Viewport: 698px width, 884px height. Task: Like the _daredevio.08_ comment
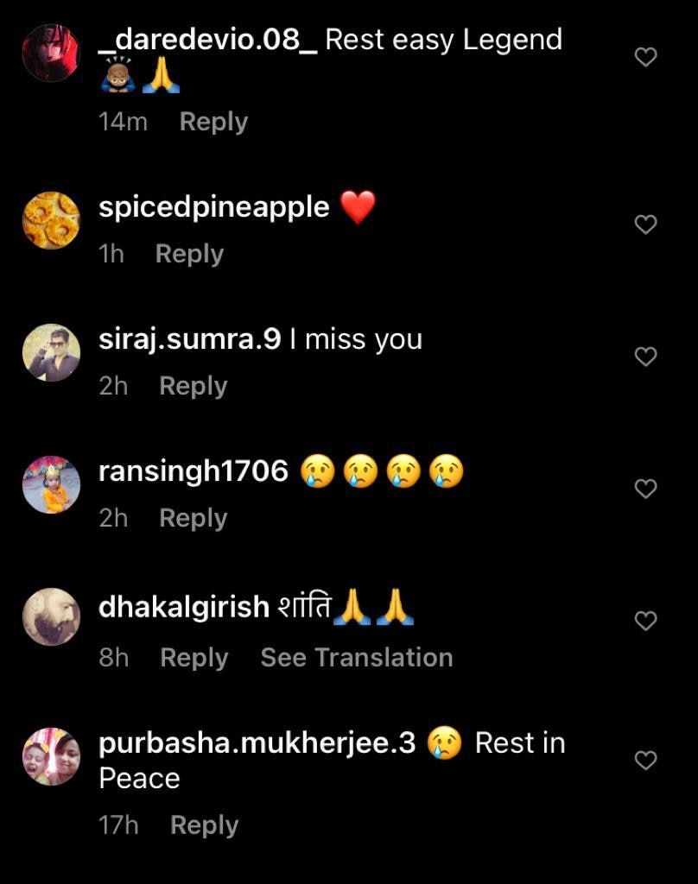coord(645,57)
